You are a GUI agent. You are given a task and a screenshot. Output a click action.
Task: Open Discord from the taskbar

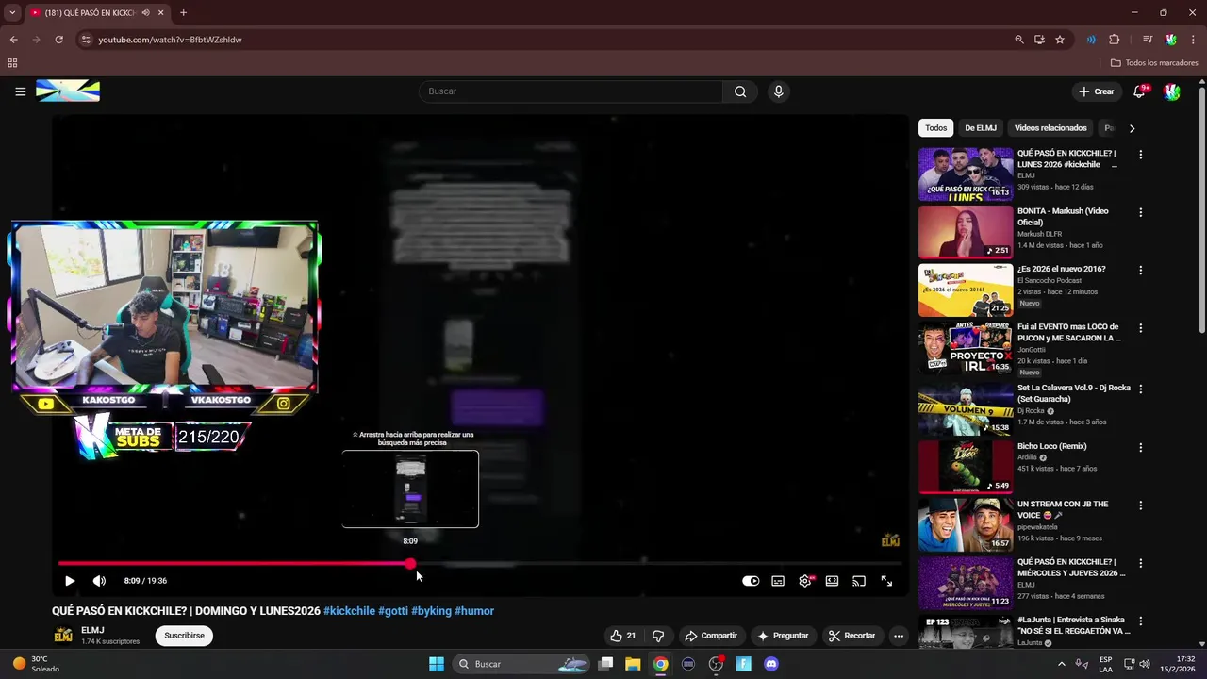(770, 664)
